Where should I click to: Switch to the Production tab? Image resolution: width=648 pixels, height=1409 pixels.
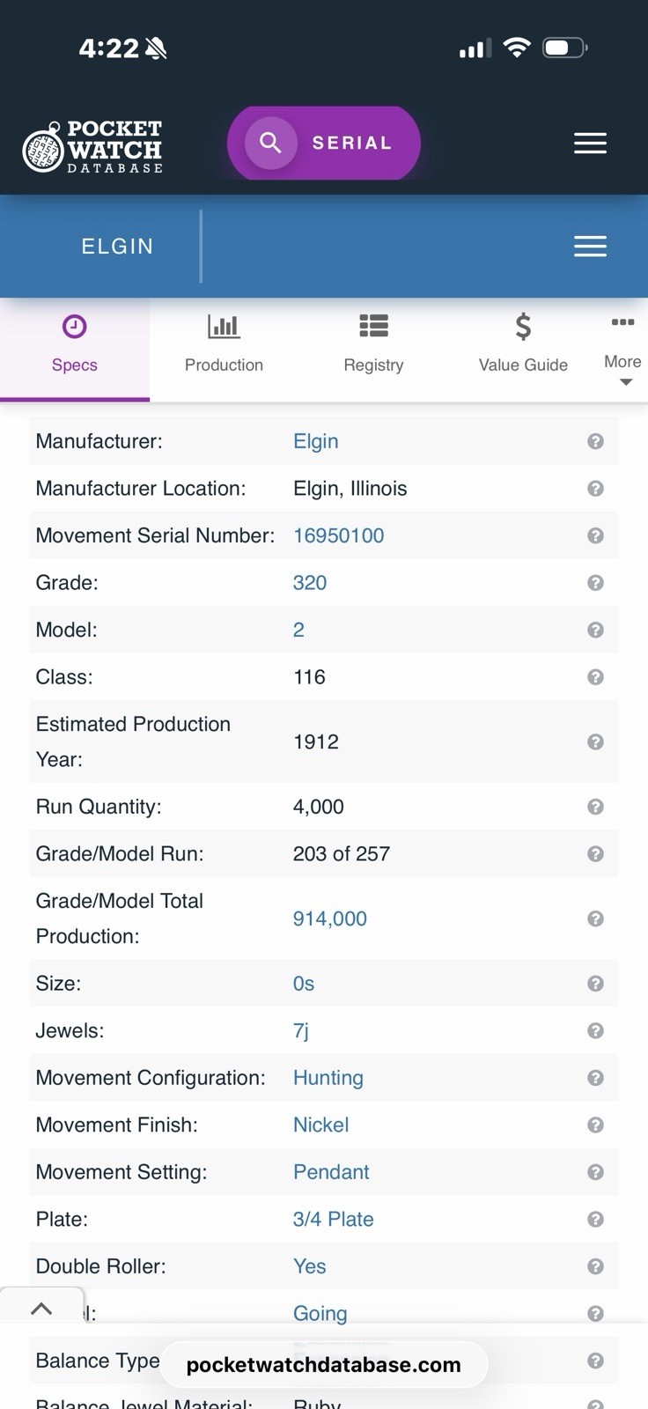coord(224,350)
